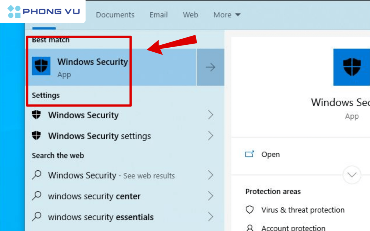Click the magnifier icon beside windows security essentials
Viewport: 370px width, 231px height.
(37, 217)
